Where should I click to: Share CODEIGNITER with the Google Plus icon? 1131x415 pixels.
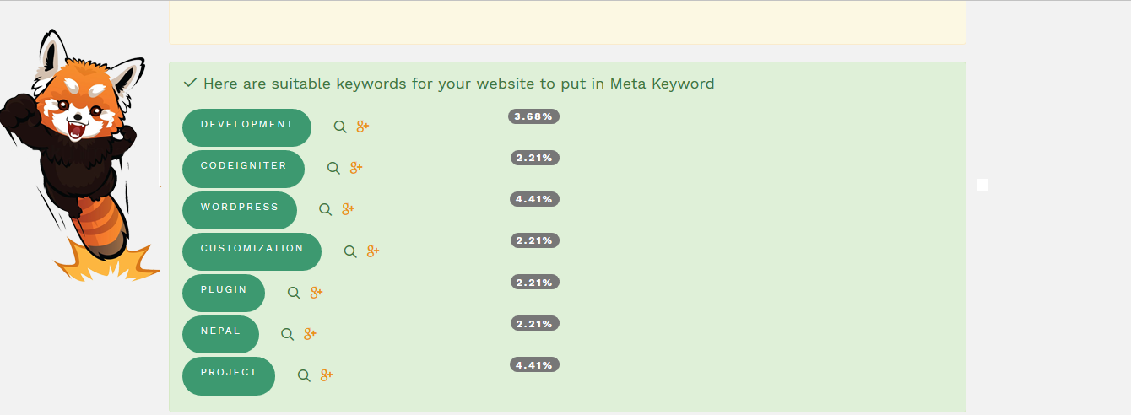[356, 168]
